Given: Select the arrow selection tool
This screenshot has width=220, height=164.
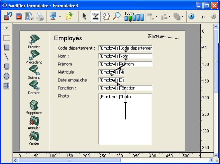Looking at the screenshot, I should click(x=84, y=16).
